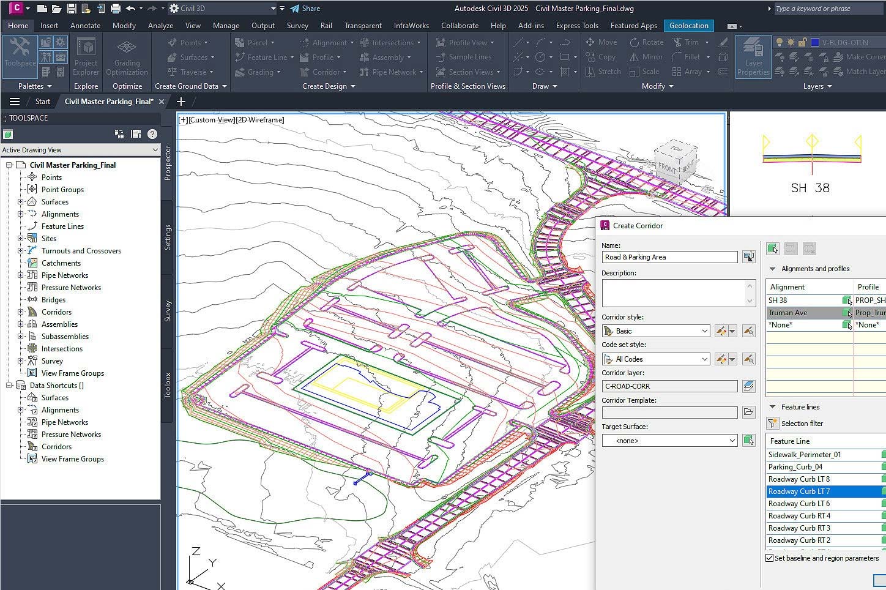
Task: Select the Rotate tool
Action: click(x=646, y=42)
